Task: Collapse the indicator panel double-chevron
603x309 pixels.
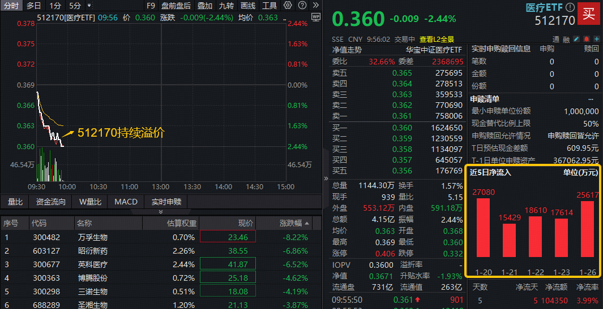Action: 161,212
